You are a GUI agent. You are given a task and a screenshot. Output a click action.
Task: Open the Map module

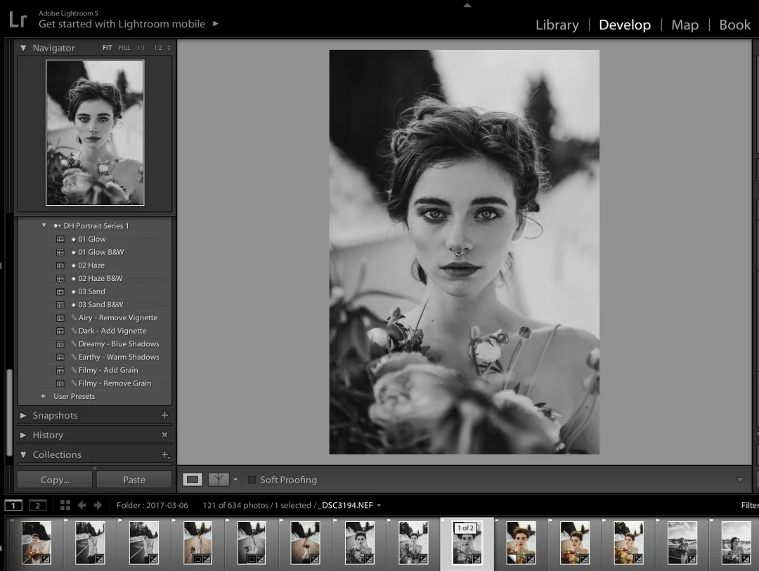(x=685, y=25)
